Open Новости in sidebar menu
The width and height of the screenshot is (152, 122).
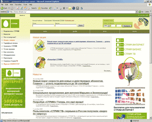(x=7, y=34)
